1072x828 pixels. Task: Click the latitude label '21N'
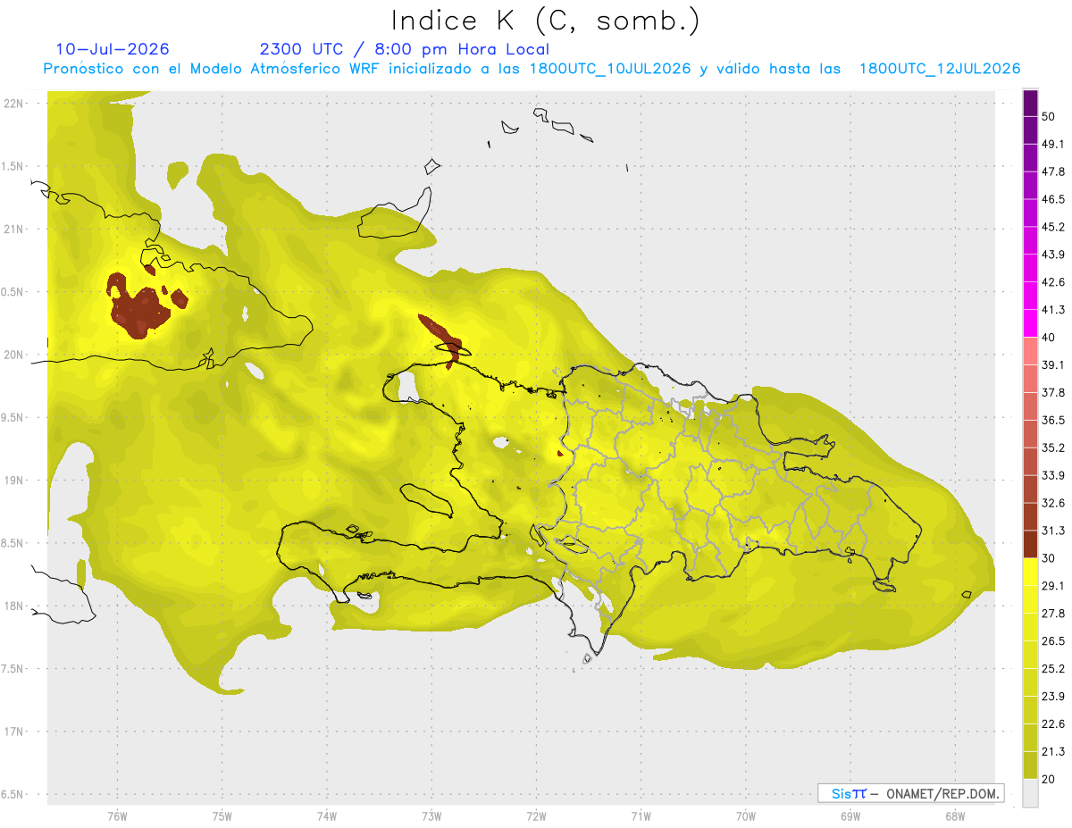pyautogui.click(x=15, y=229)
